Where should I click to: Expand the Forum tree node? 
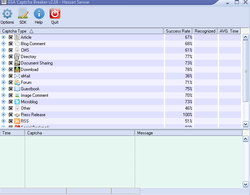[3, 82]
